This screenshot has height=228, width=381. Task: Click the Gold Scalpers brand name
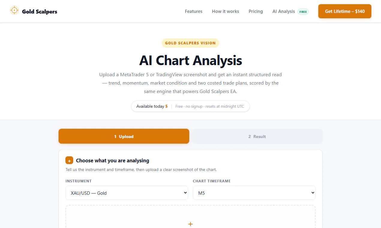(40, 12)
